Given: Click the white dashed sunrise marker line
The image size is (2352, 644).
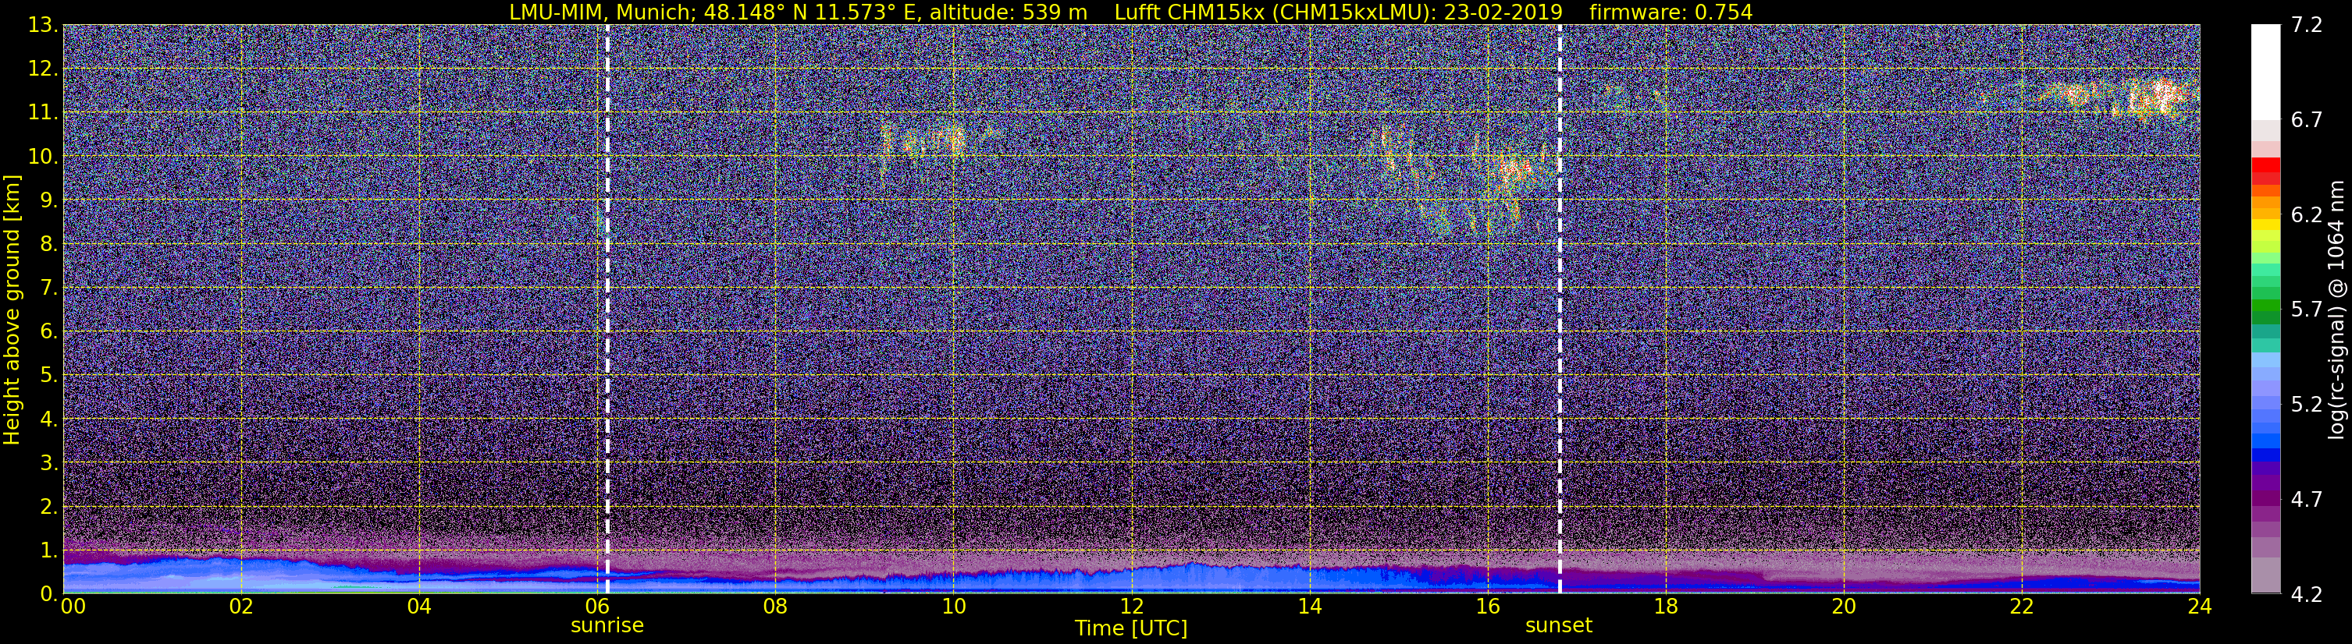Looking at the screenshot, I should [607, 310].
